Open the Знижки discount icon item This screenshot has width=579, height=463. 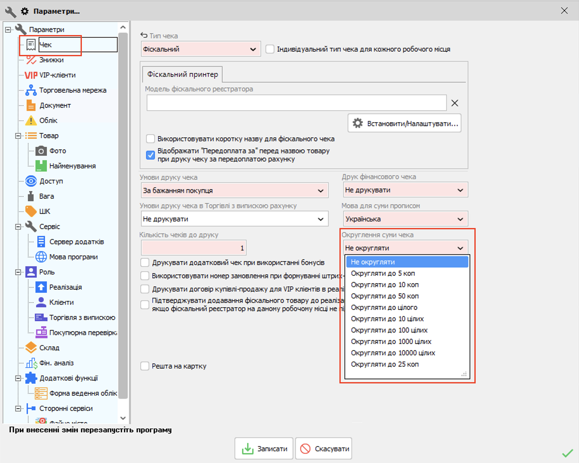(31, 60)
